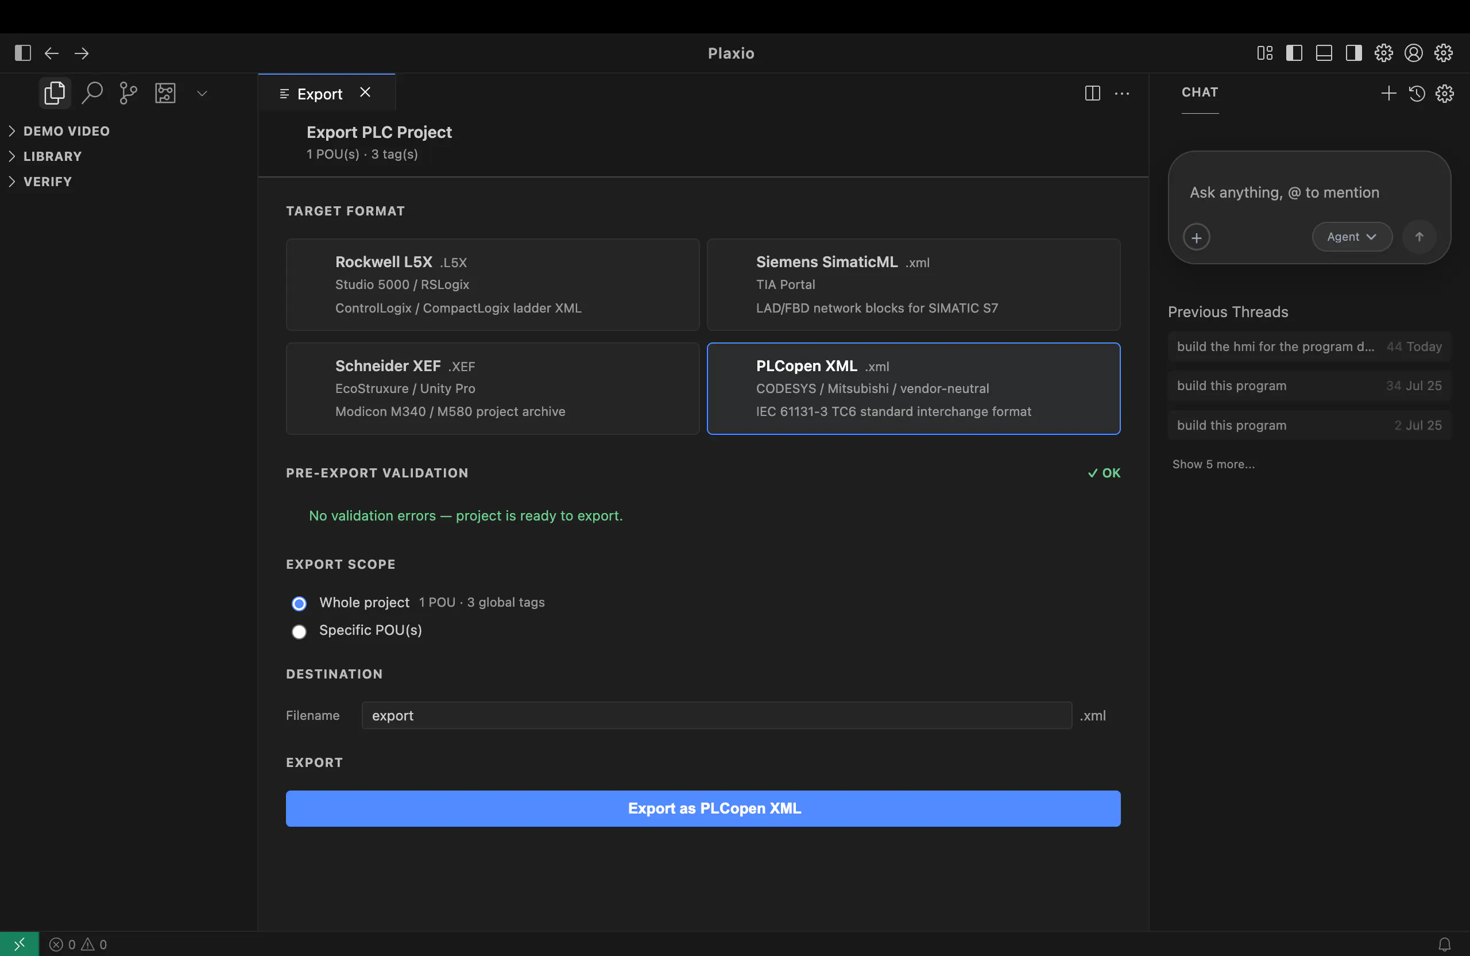Open the Search magnifier icon
This screenshot has height=956, width=1470.
(91, 93)
